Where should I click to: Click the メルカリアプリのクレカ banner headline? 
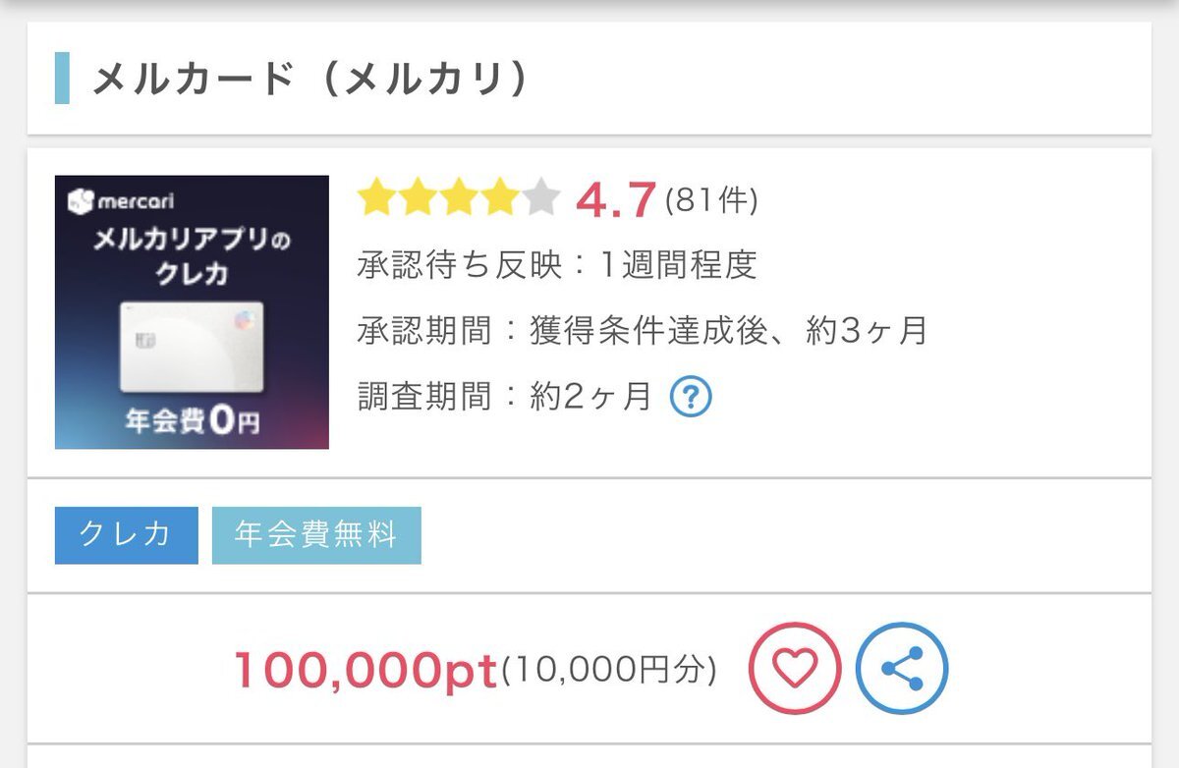tap(192, 254)
